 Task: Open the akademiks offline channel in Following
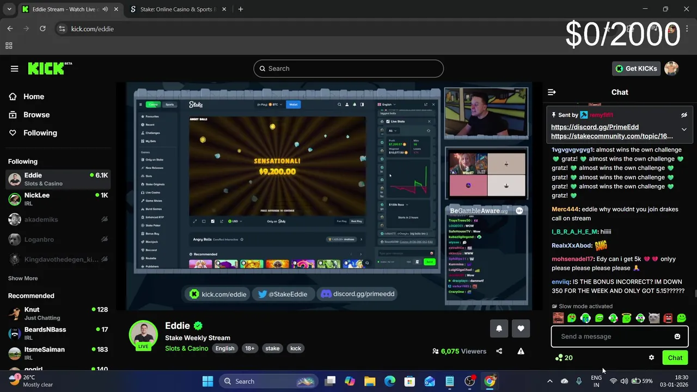(x=58, y=219)
